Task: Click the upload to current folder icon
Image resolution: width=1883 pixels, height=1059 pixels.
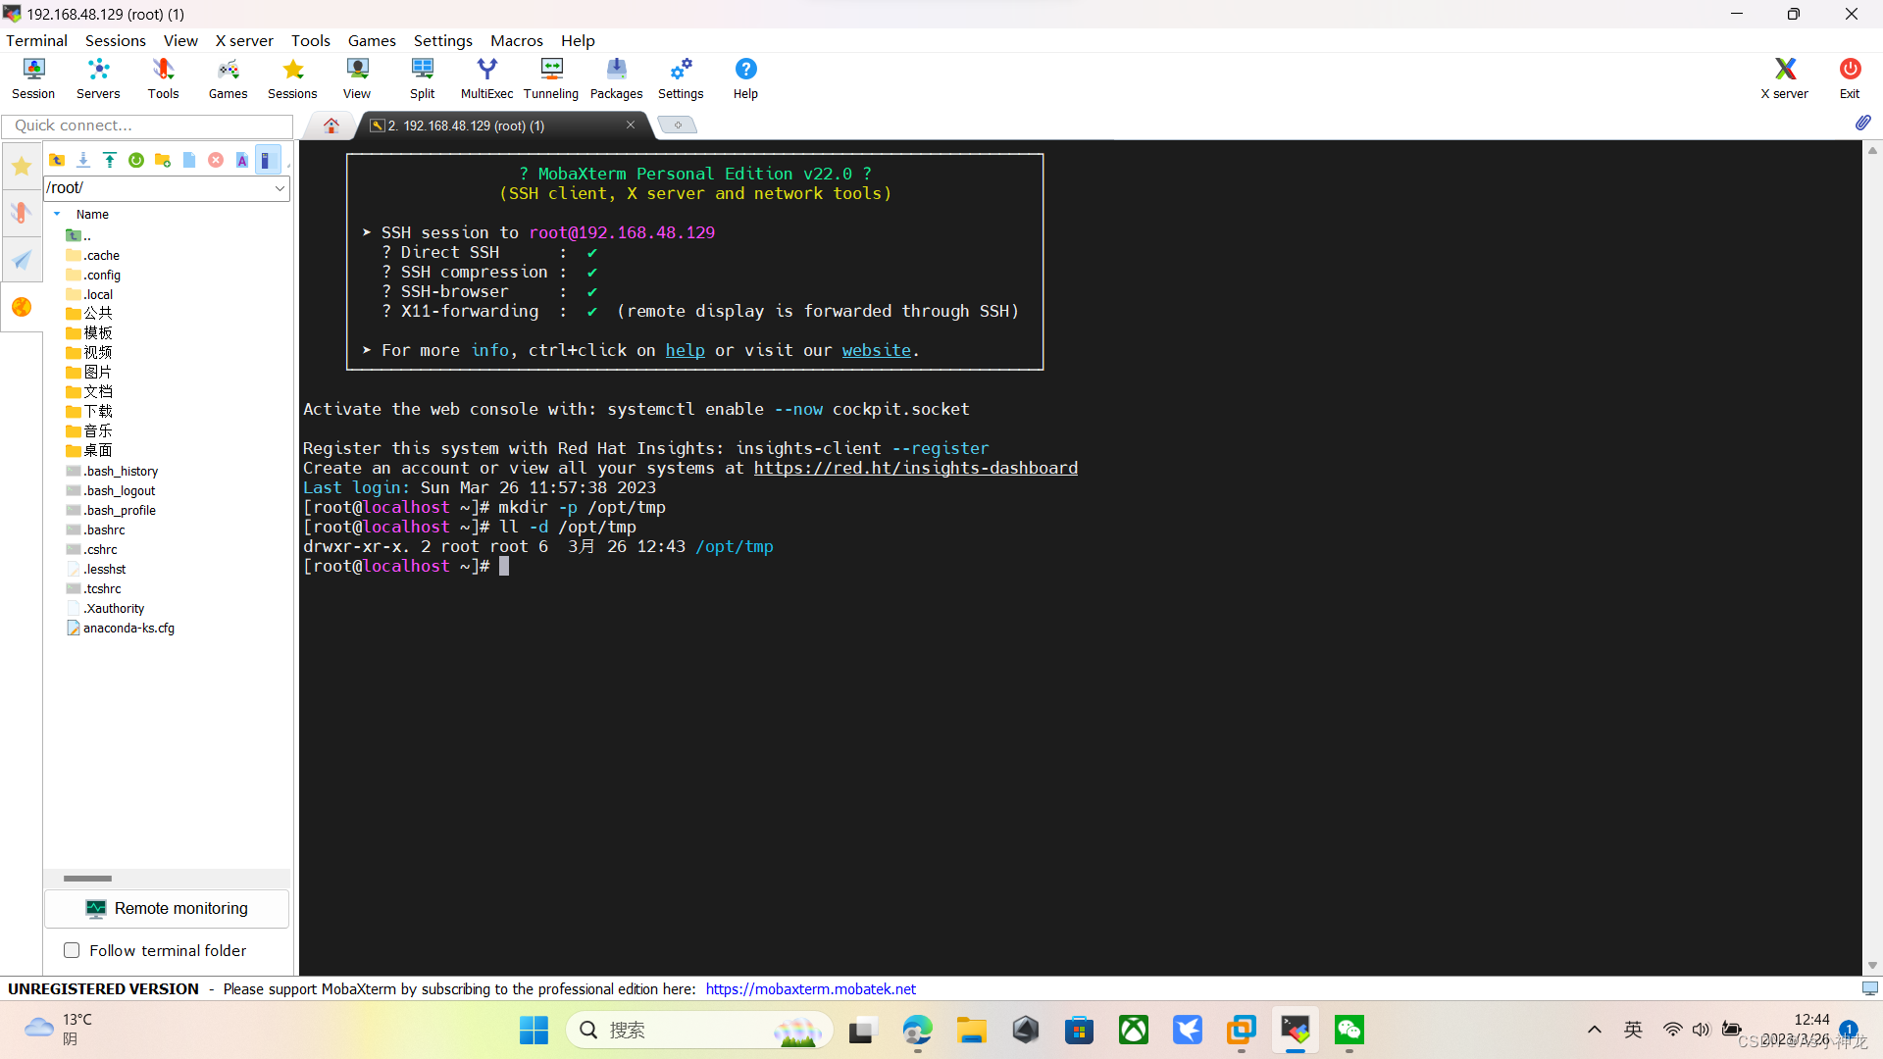Action: point(110,160)
